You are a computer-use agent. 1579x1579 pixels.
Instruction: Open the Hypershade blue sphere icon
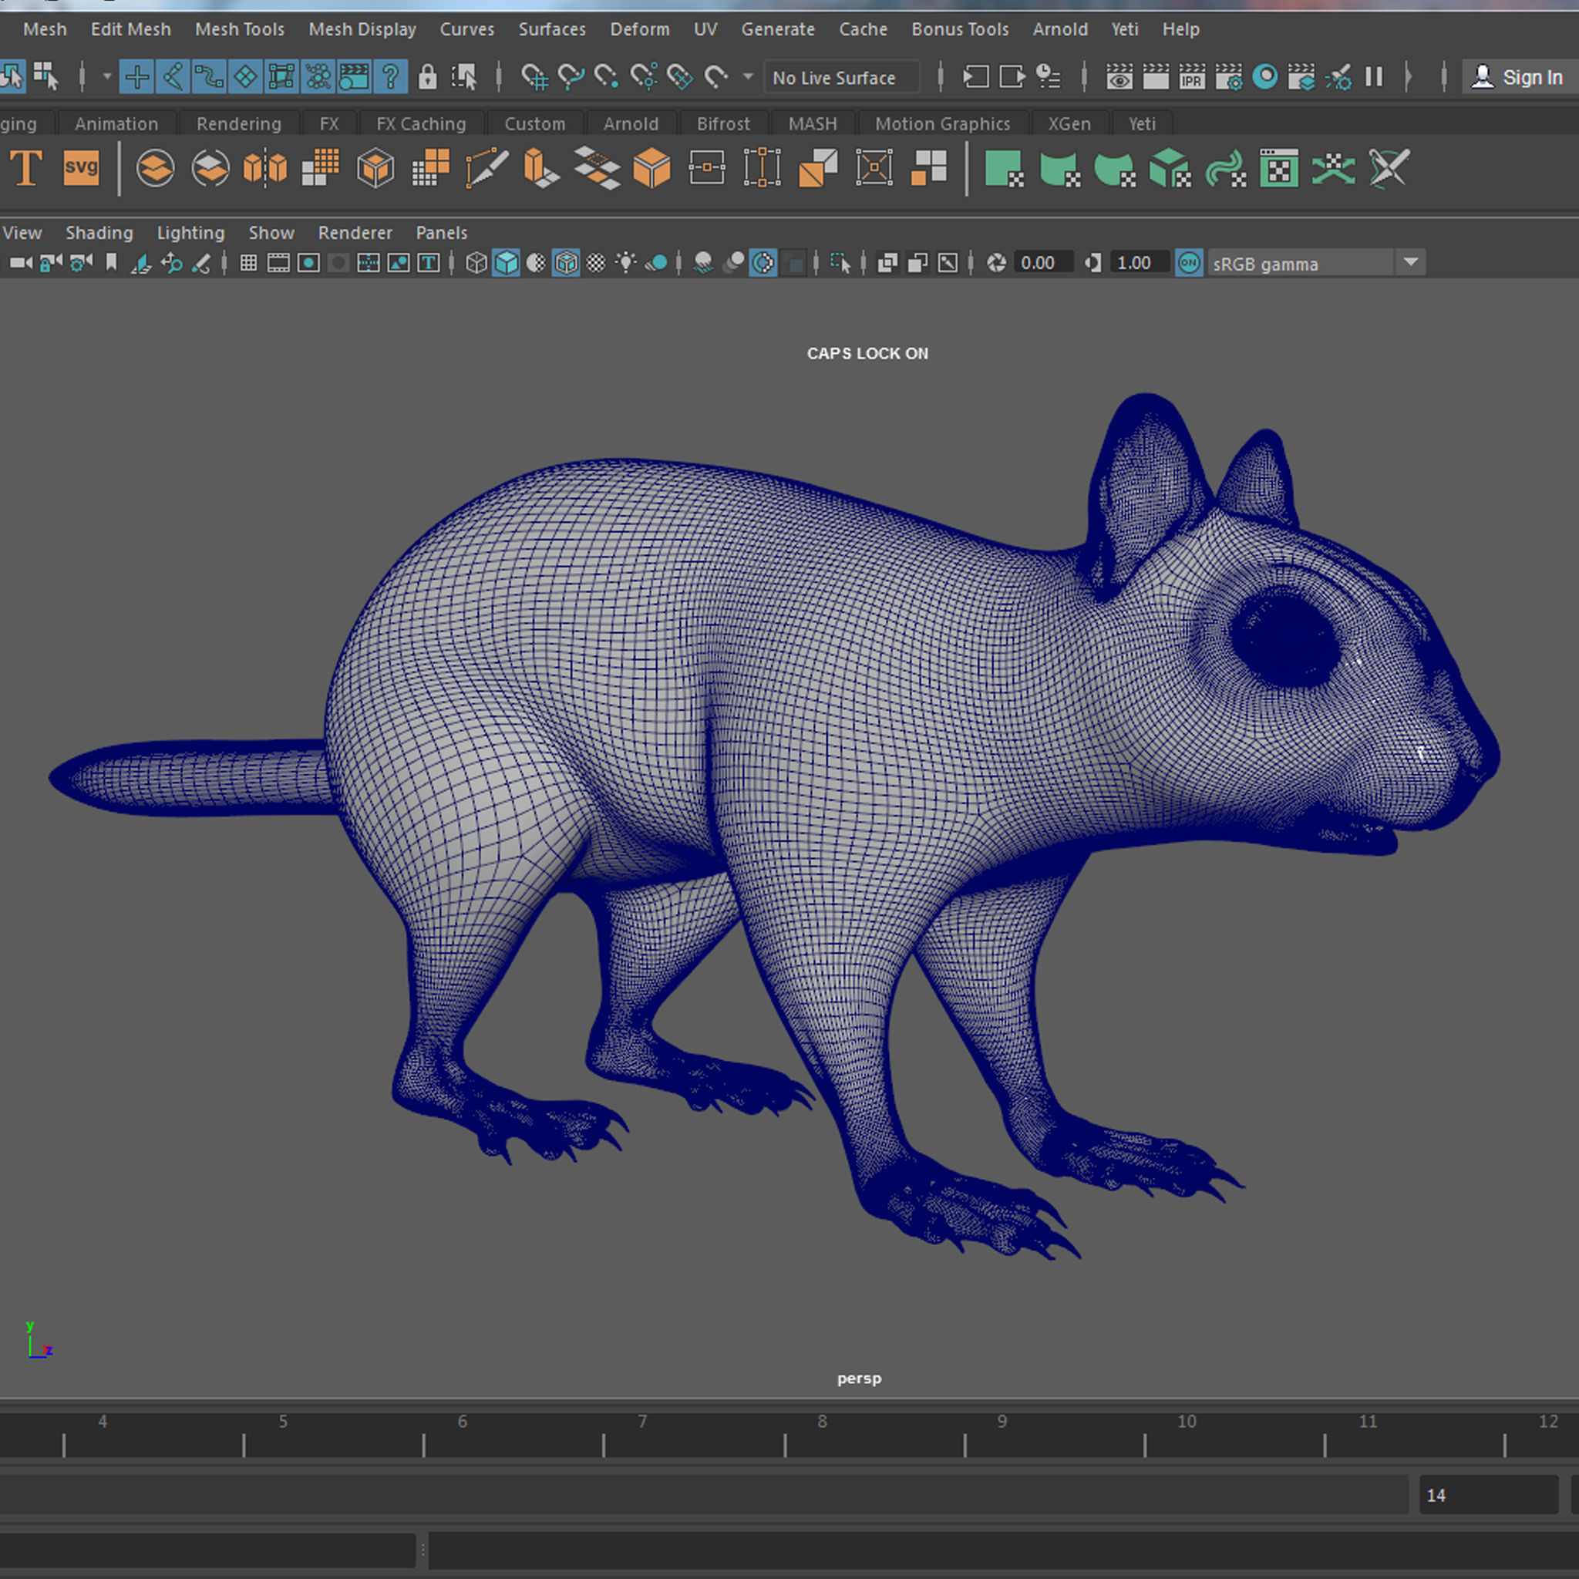coord(1265,78)
